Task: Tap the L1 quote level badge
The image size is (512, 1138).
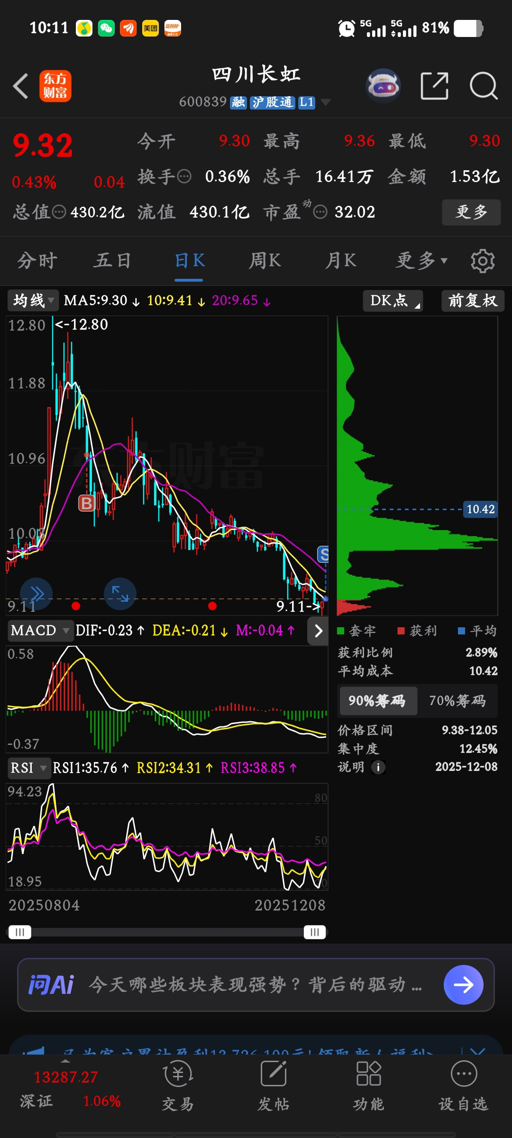Action: [307, 102]
